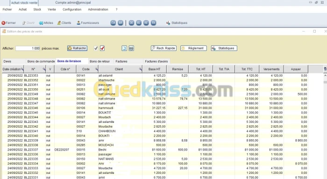Sort by the Remise column header

[x=178, y=69]
